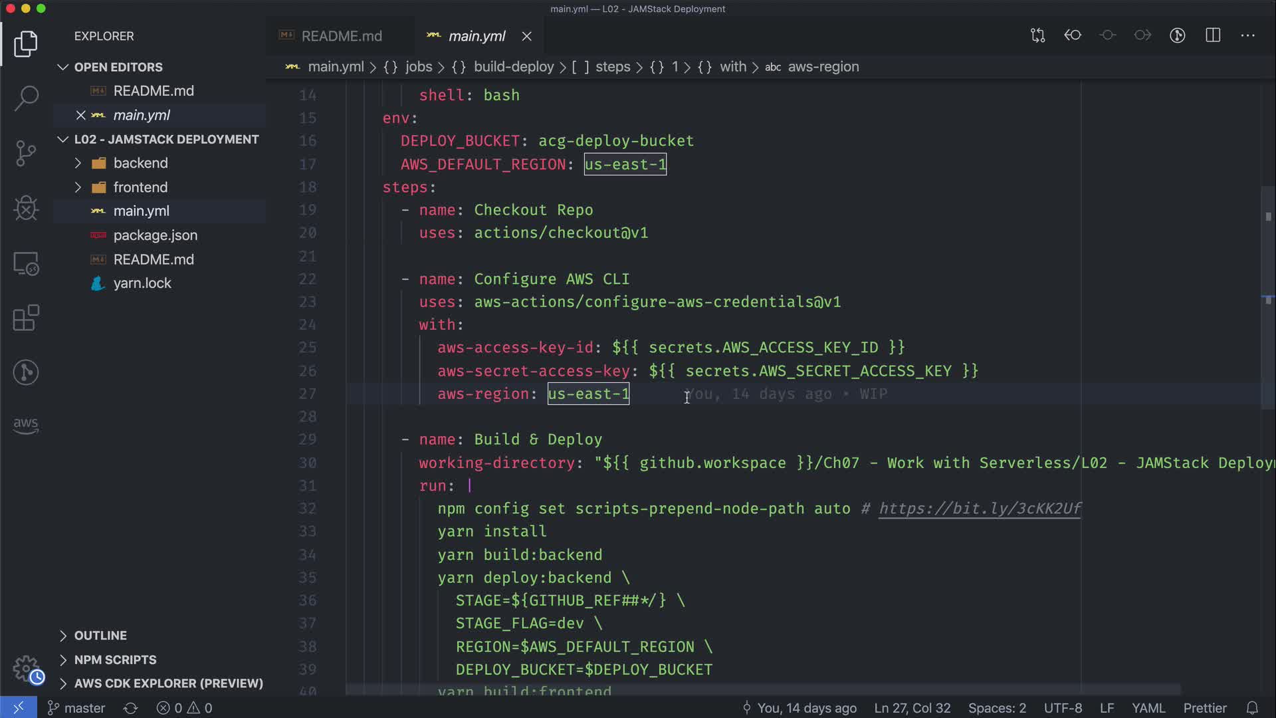The width and height of the screenshot is (1276, 718).
Task: Open the Source Control view
Action: coord(26,154)
